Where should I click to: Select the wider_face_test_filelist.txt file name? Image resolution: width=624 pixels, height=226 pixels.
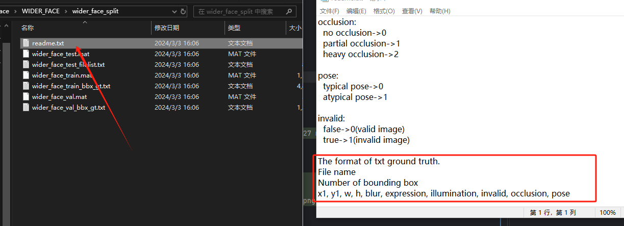pos(68,65)
